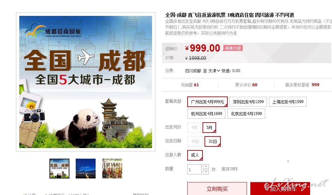Increase quantity with the up arrow
332x195 pixels.
point(206,167)
